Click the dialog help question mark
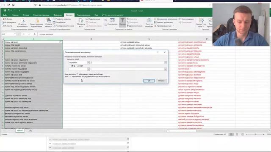Viewport: 271px width, 152px height. tap(158, 52)
